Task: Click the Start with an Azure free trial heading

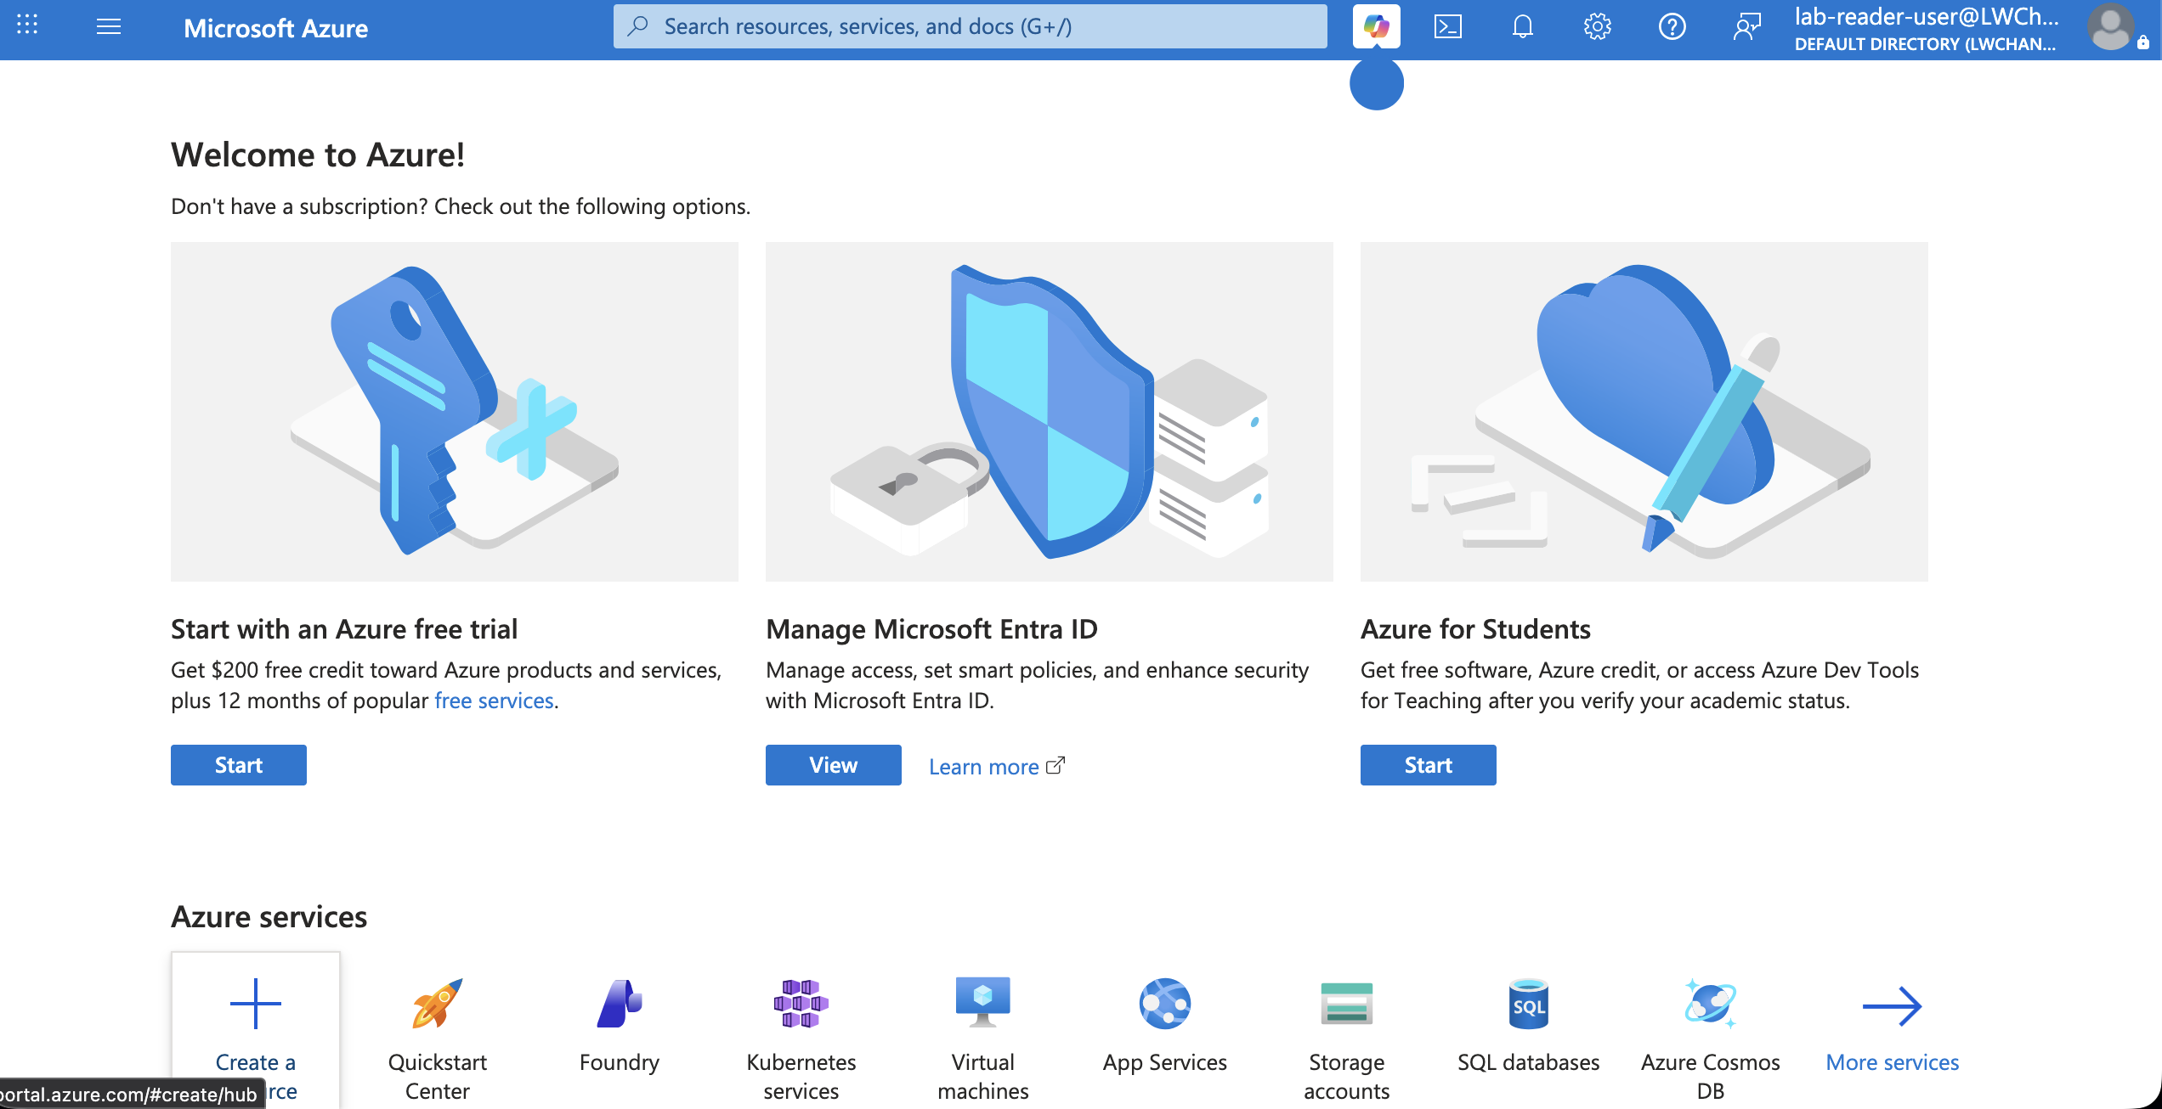Action: (x=344, y=629)
